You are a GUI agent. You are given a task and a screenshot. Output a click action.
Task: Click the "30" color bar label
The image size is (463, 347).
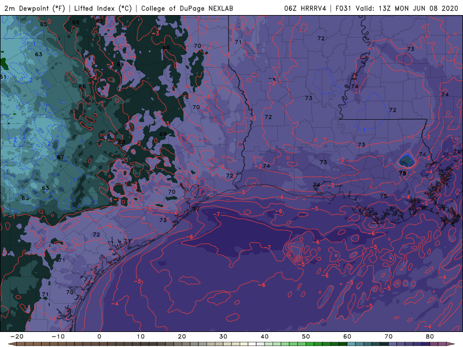223,337
